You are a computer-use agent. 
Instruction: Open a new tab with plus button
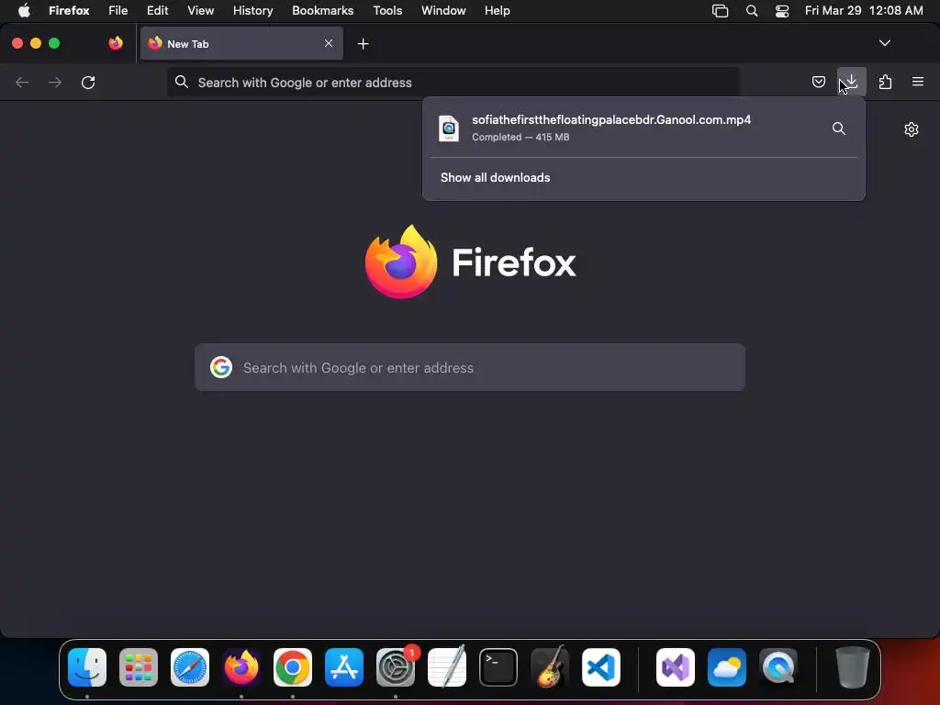[x=363, y=44]
